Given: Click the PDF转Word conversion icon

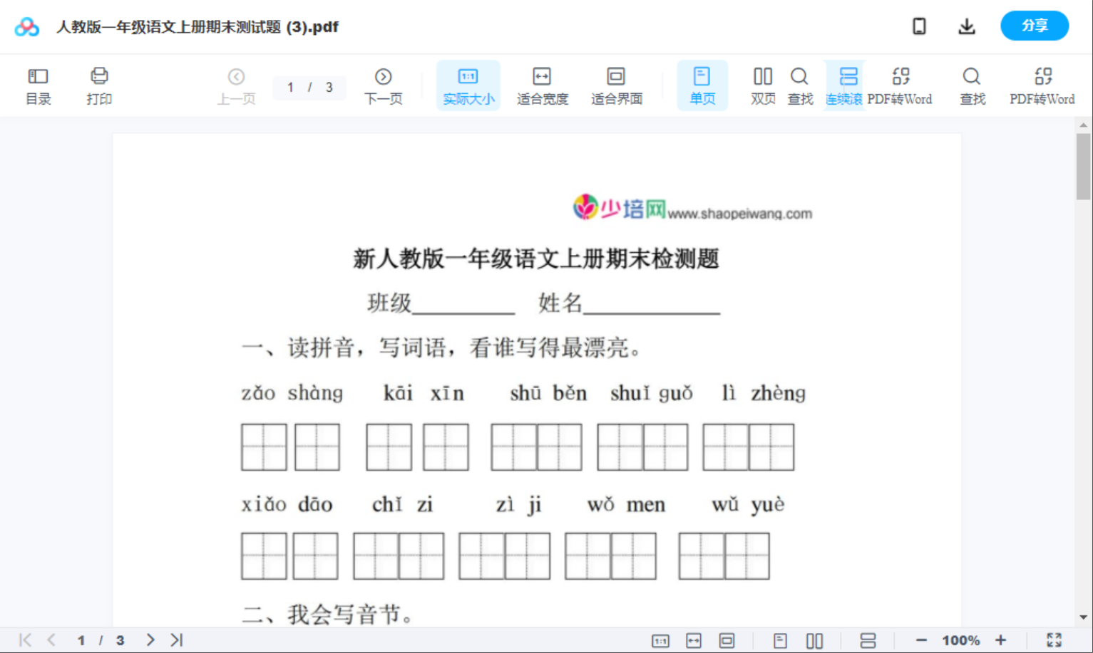Looking at the screenshot, I should (x=901, y=84).
